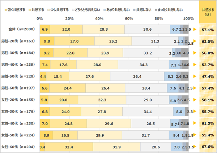Image resolution: width=217 pixels, height=153 pixels.
Task: Click the 47.4% total for 男性-50代
Action: point(207,76)
